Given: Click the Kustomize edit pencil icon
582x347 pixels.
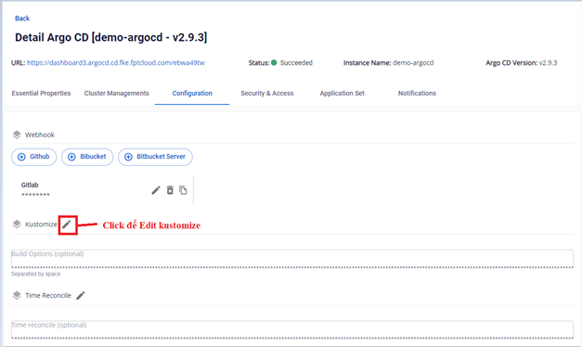Looking at the screenshot, I should pos(67,225).
